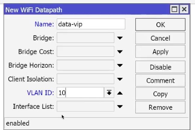This screenshot has width=195, height=130.
Task: Apply the datapath settings
Action: click(x=160, y=52)
